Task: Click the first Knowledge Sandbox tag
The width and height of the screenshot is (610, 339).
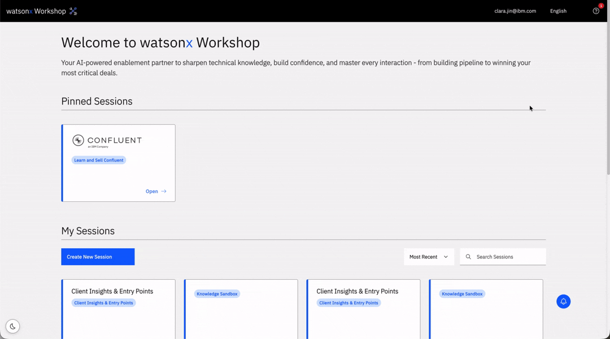Action: (x=217, y=294)
